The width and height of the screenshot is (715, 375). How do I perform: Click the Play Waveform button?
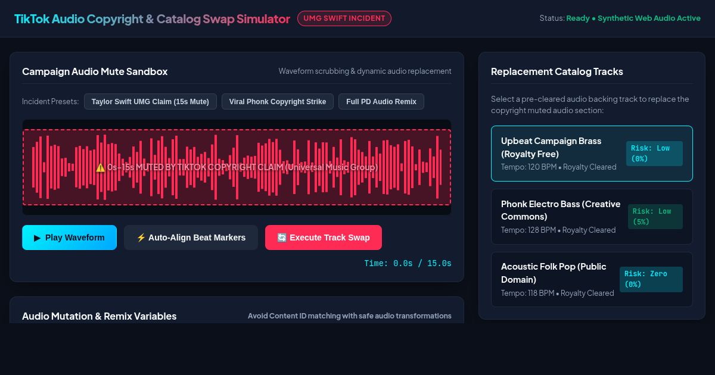pyautogui.click(x=69, y=237)
